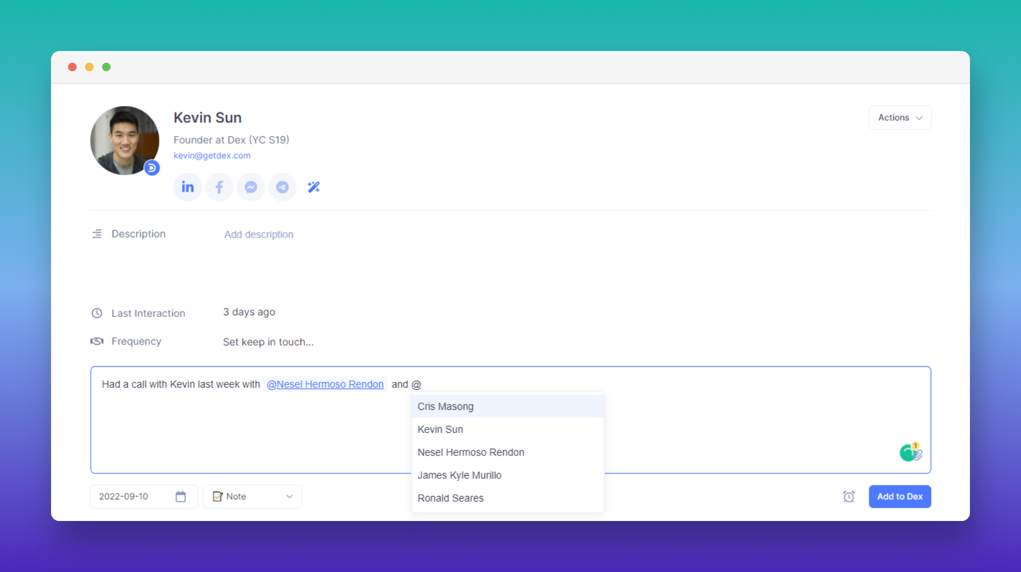
Task: Click Set keep in touch frequency
Action: tap(268, 342)
